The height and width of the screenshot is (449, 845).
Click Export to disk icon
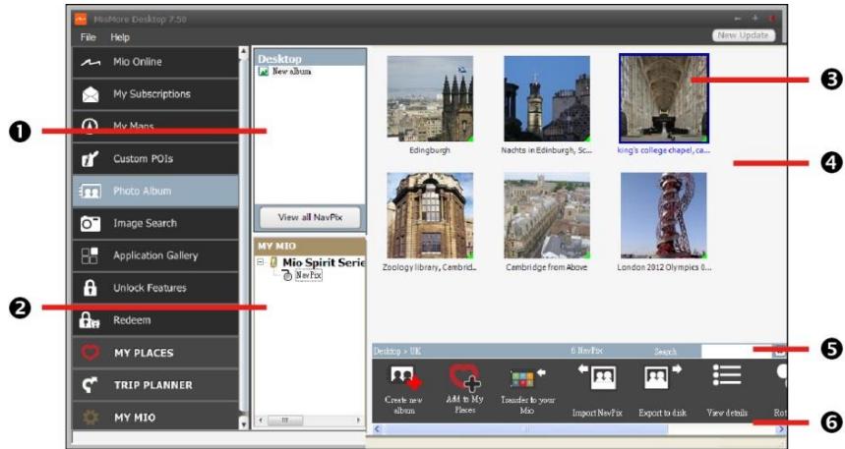coord(662,377)
